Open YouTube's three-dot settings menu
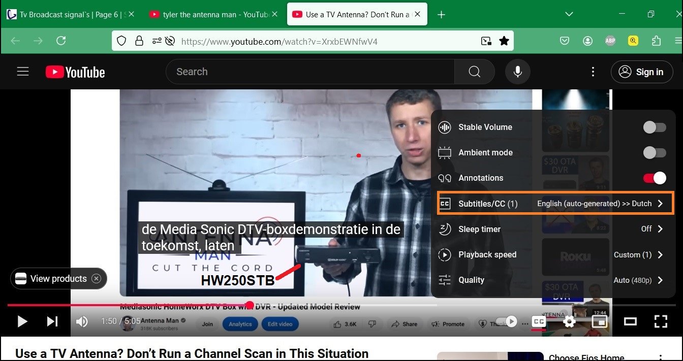 [x=593, y=72]
